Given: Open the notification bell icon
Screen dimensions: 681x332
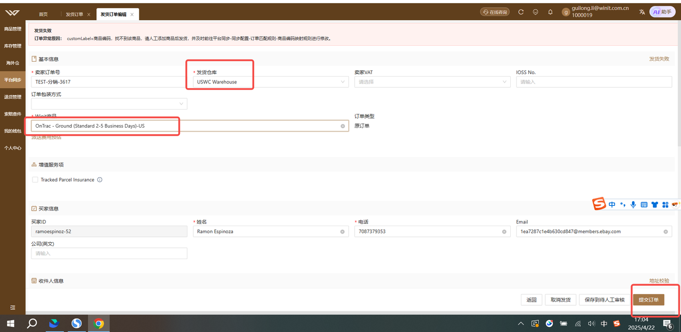Looking at the screenshot, I should click(x=550, y=12).
